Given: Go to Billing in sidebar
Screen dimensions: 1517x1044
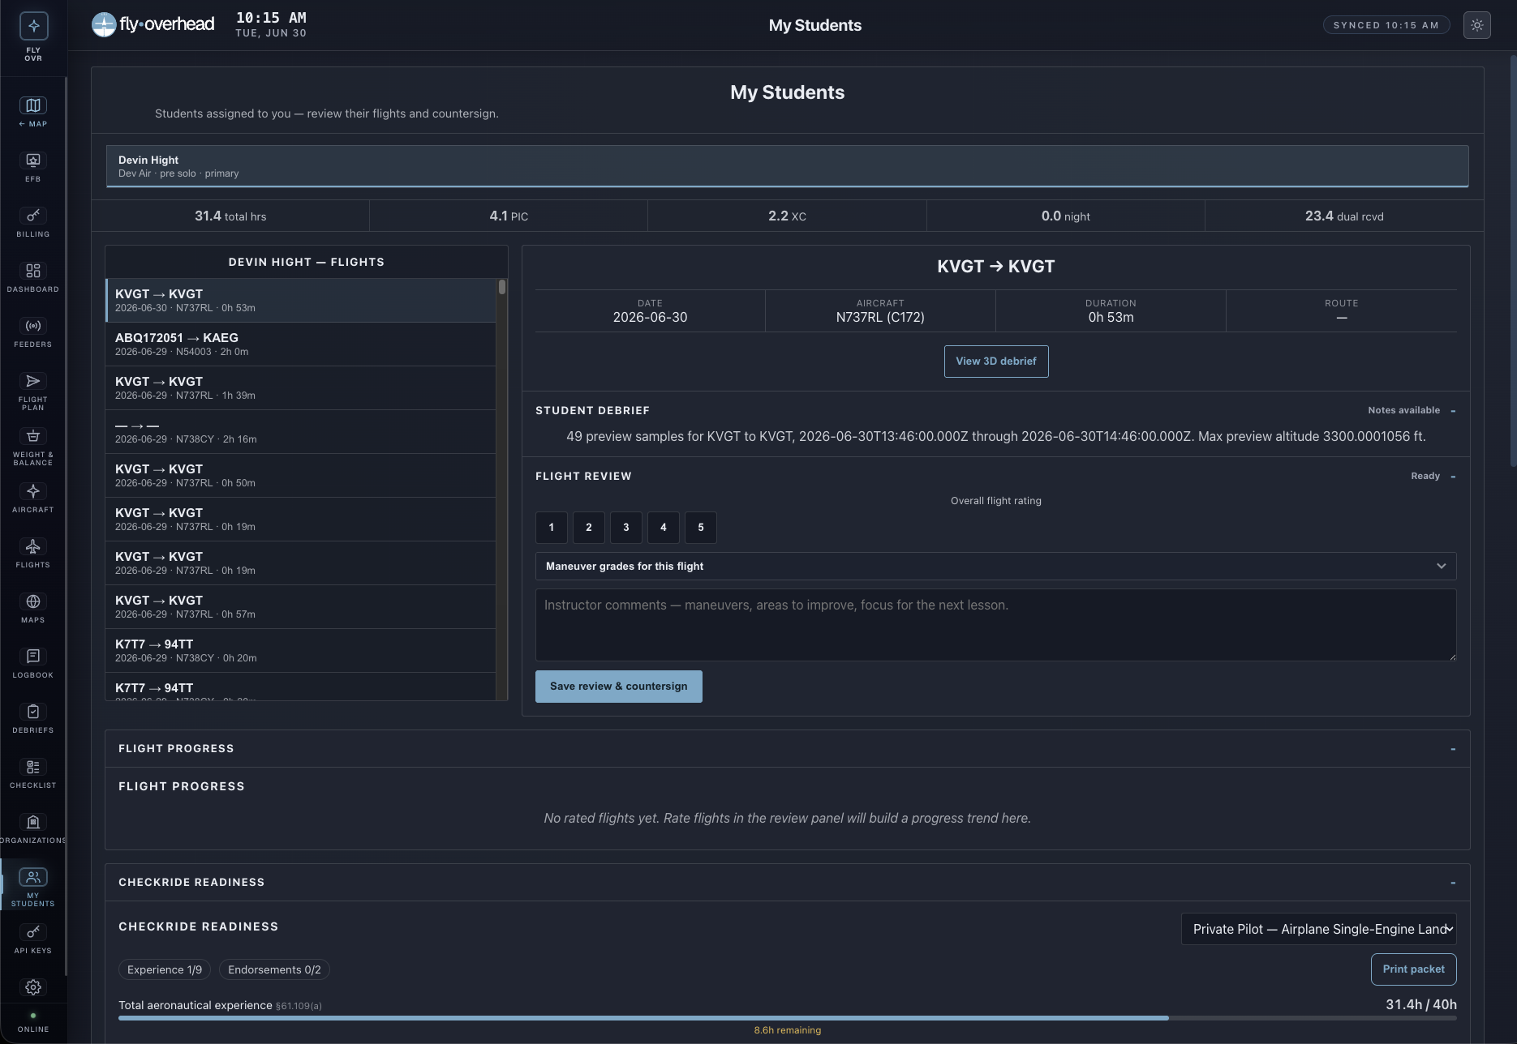Looking at the screenshot, I should tap(32, 222).
